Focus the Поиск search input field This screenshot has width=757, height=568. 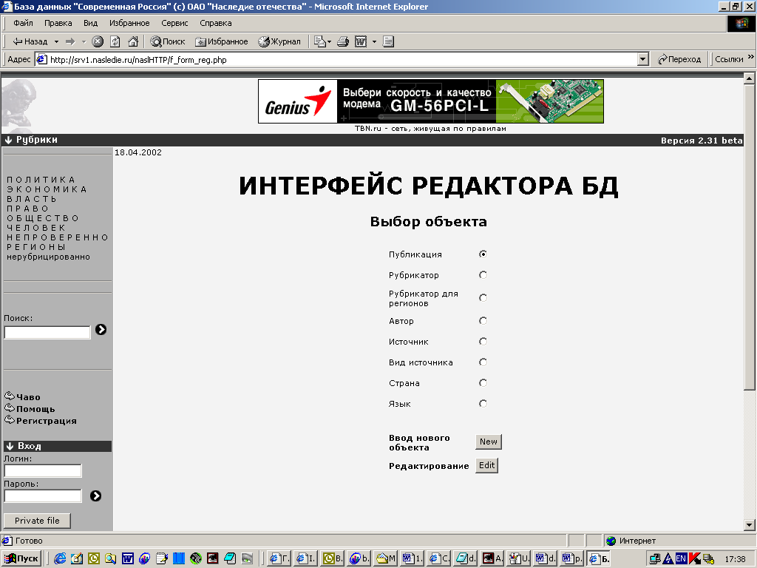tap(47, 332)
